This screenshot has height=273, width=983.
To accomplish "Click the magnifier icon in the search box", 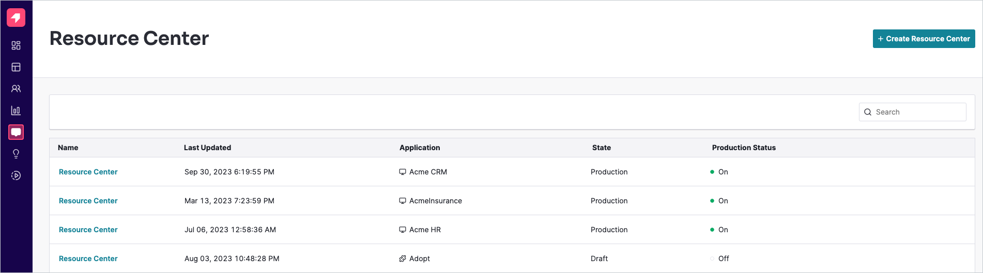I will click(x=868, y=112).
